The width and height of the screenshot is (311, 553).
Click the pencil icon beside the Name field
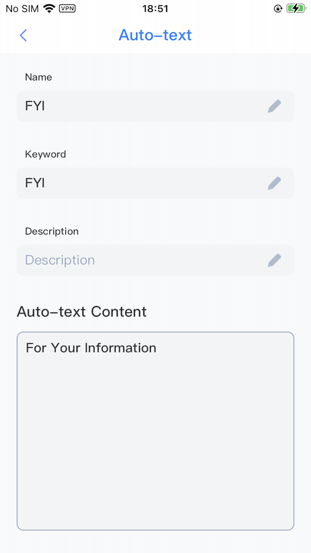point(275,106)
